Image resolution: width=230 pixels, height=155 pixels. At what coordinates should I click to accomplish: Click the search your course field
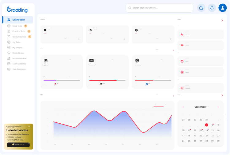pos(159,8)
